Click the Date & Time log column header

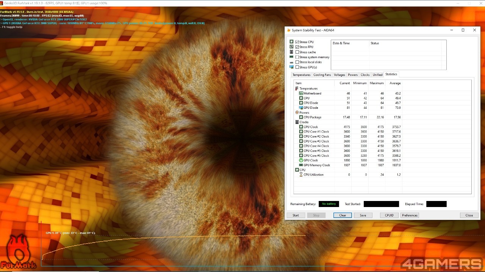350,43
